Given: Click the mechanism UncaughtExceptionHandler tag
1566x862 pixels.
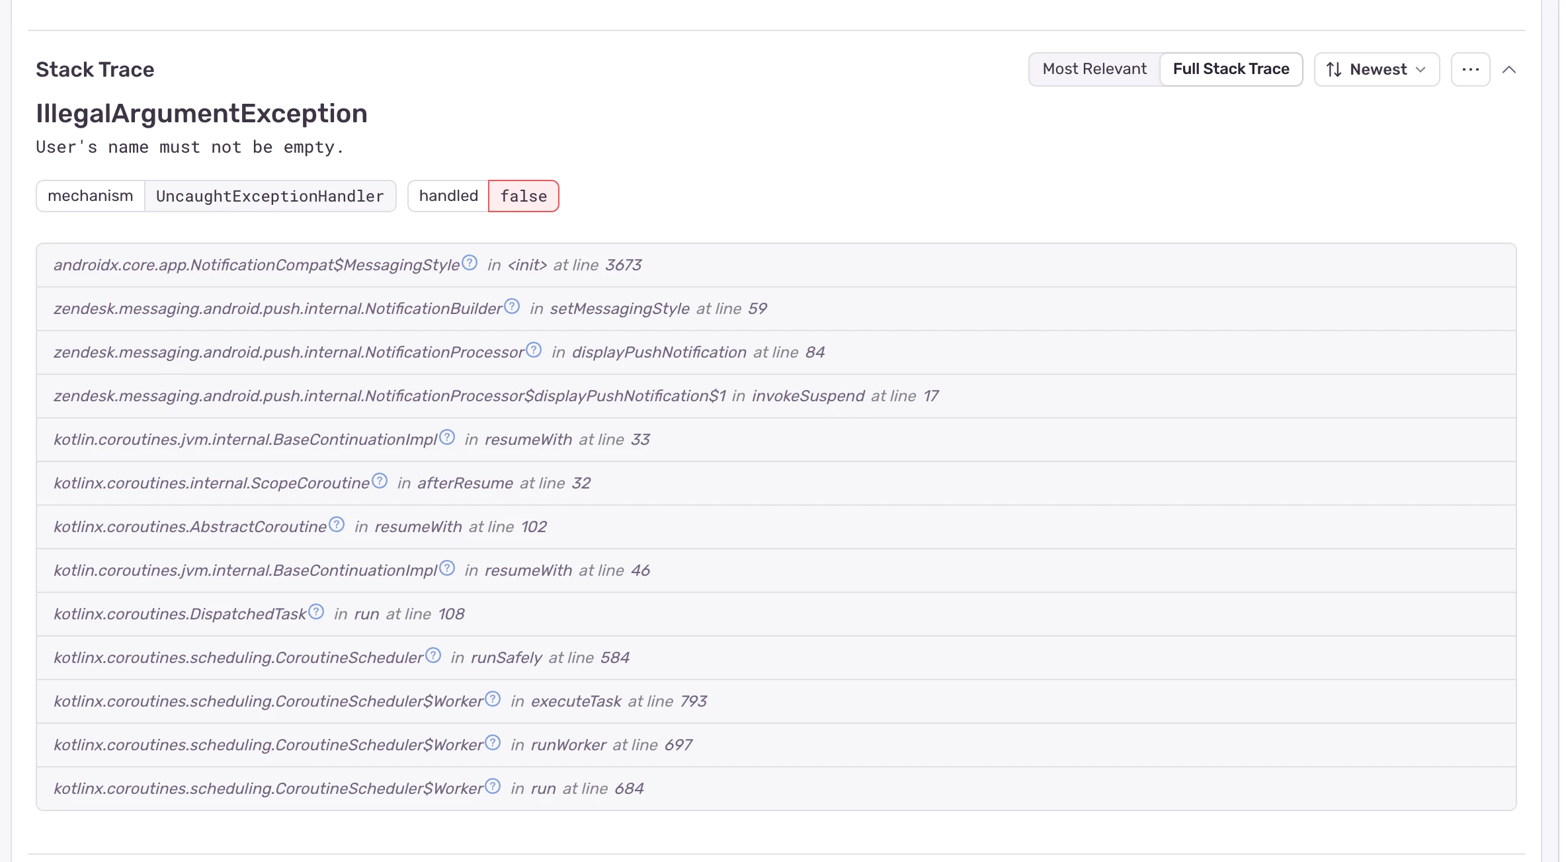Looking at the screenshot, I should click(216, 196).
